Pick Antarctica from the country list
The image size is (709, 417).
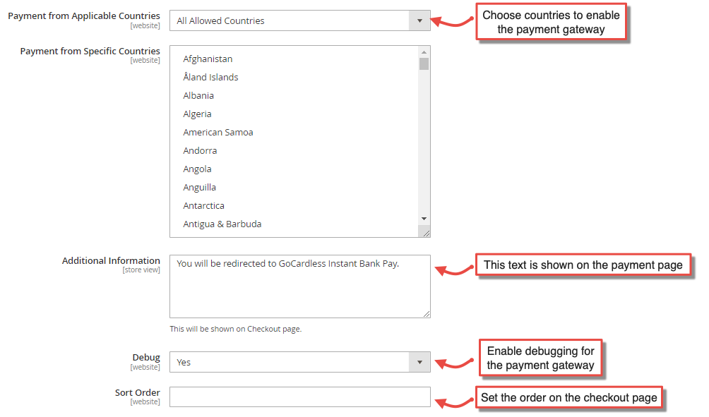point(203,206)
